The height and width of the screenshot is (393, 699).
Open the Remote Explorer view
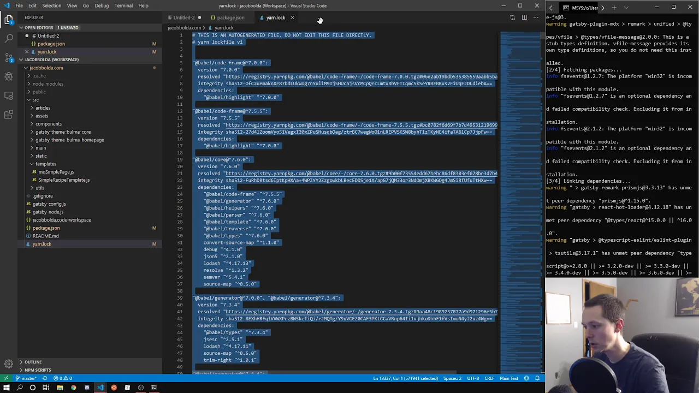[9, 96]
